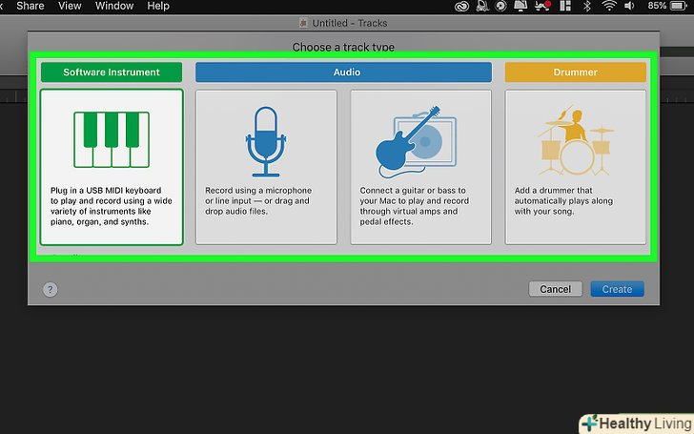Cancel the track type dialog
The image size is (694, 434).
click(x=556, y=289)
